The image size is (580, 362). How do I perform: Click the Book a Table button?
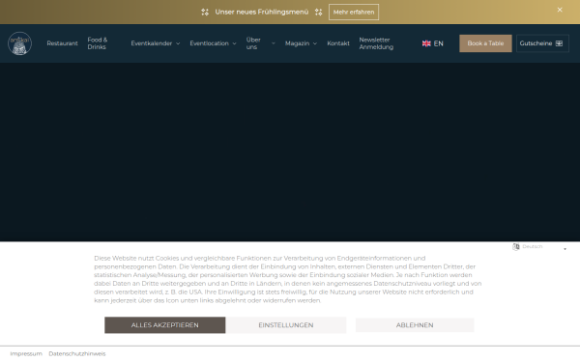pyautogui.click(x=485, y=43)
